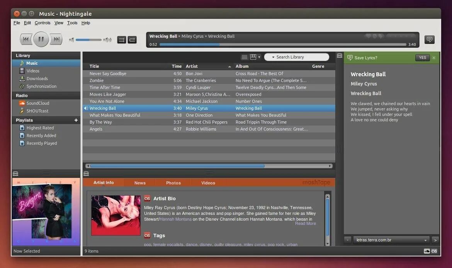452x268 pixels.
Task: Pause the current song
Action: tap(41, 39)
